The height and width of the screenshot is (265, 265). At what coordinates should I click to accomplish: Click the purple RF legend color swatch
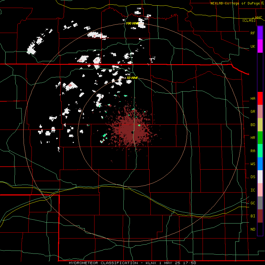point(260,33)
